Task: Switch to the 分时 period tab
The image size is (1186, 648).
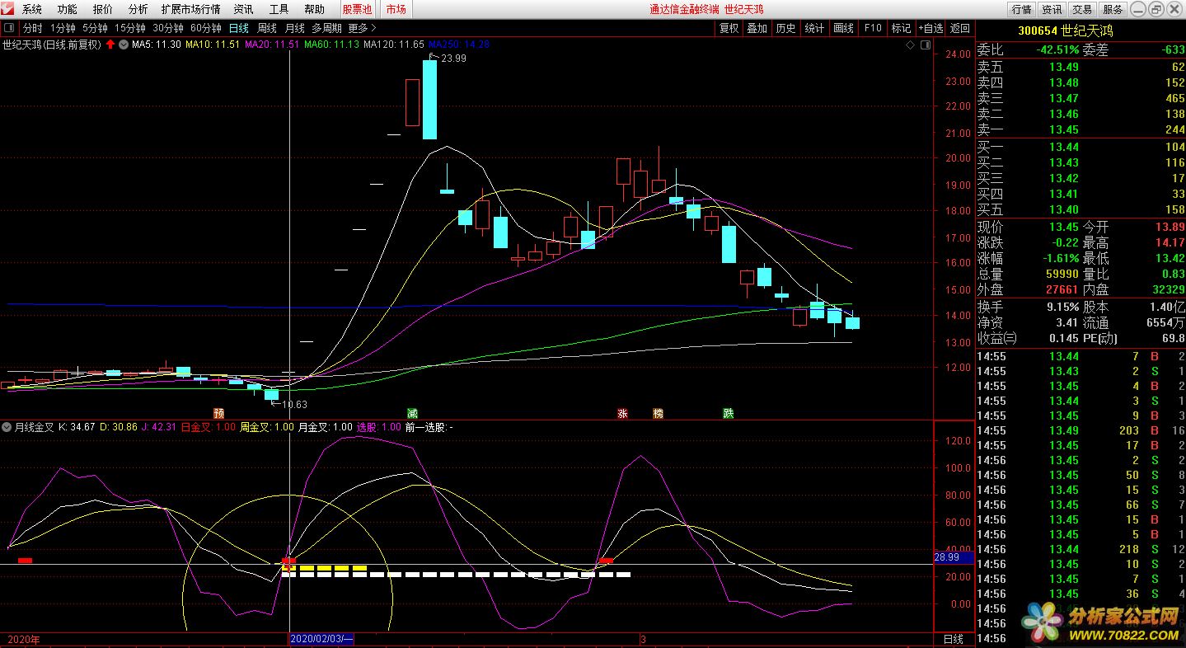Action: [x=32, y=28]
